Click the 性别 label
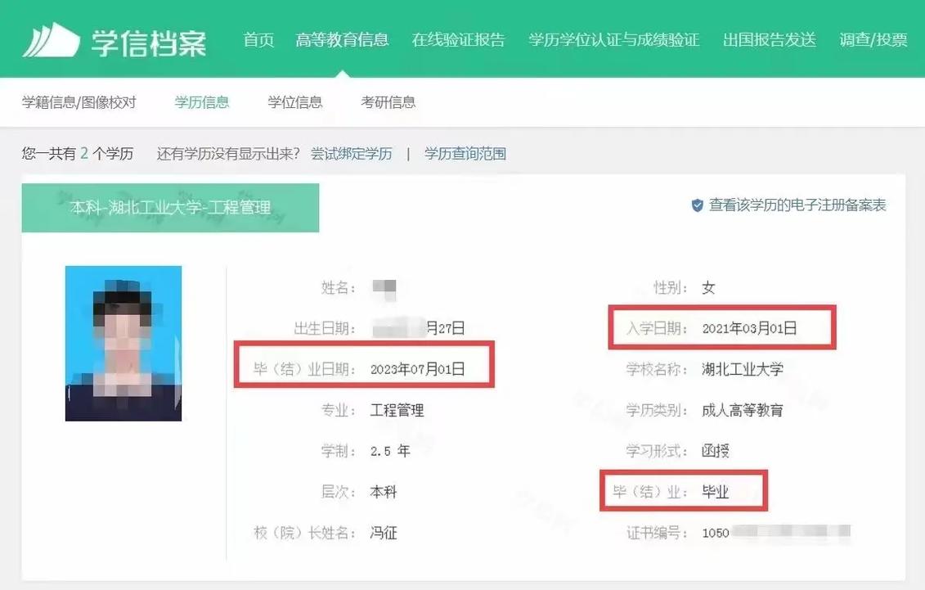925x590 pixels. click(671, 288)
